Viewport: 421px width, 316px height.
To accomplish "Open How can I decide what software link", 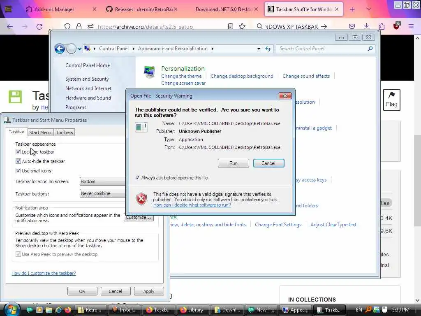I will pos(192,205).
